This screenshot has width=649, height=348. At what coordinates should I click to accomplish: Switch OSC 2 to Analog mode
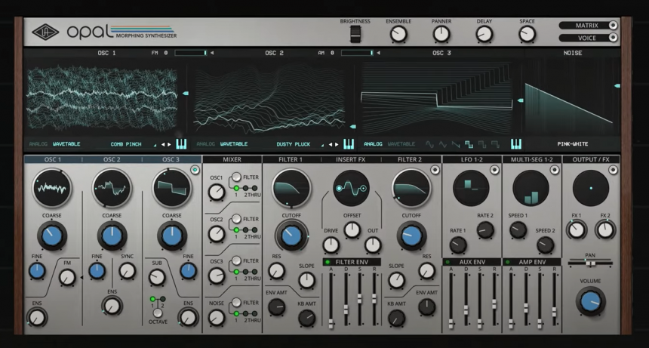(x=206, y=144)
